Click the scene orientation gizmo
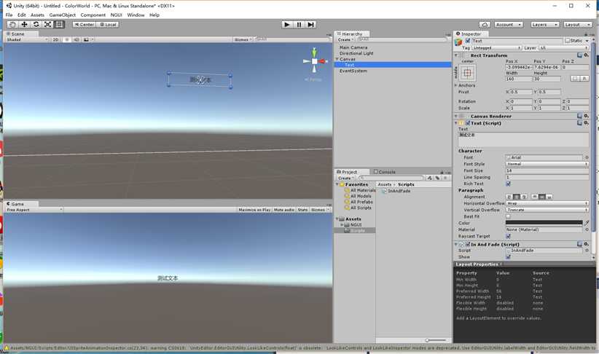Screen dimensions: 599x354 (x=314, y=61)
